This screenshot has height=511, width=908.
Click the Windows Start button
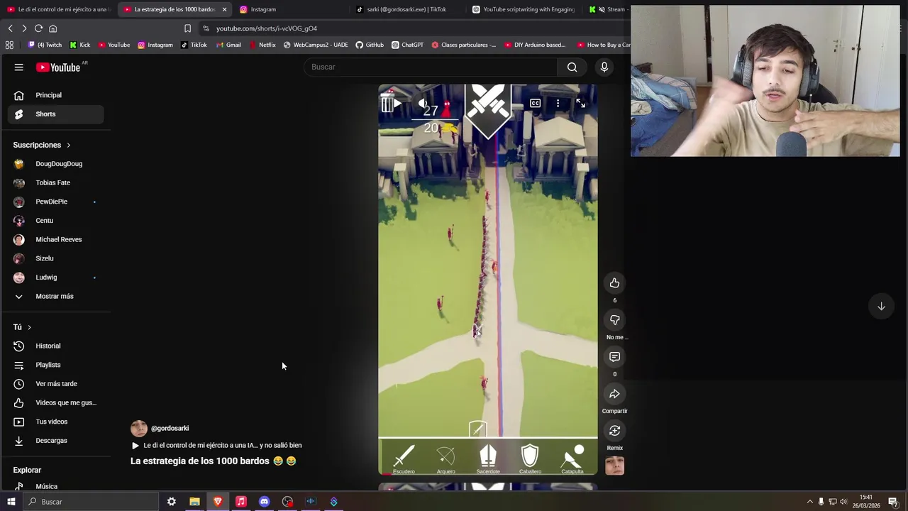click(x=11, y=502)
